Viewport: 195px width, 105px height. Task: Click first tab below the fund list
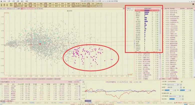(163, 79)
